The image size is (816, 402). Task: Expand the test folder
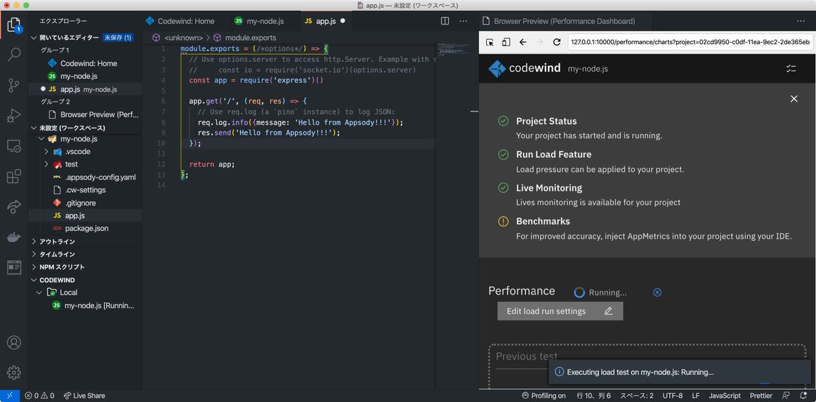[46, 165]
